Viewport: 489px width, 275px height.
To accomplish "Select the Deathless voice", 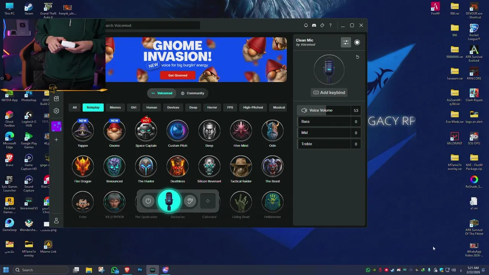I will pos(178,166).
